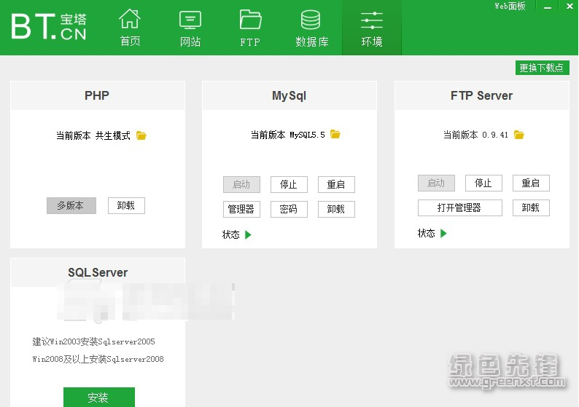Click the SQLServer panel header
Viewport: 579px width, 407px height.
click(98, 272)
